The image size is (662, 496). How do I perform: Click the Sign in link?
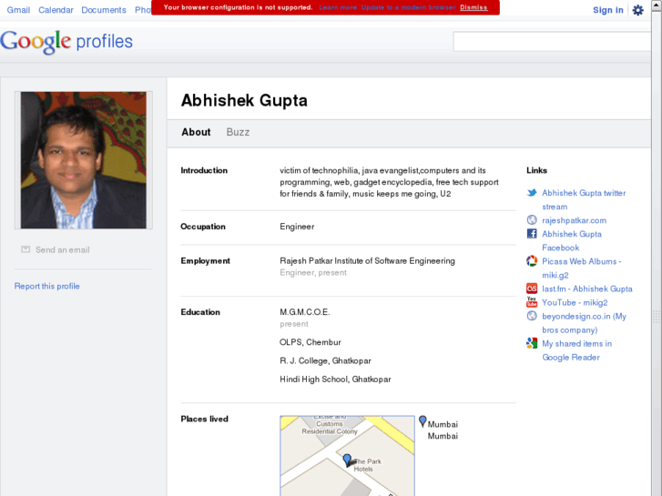(x=607, y=10)
